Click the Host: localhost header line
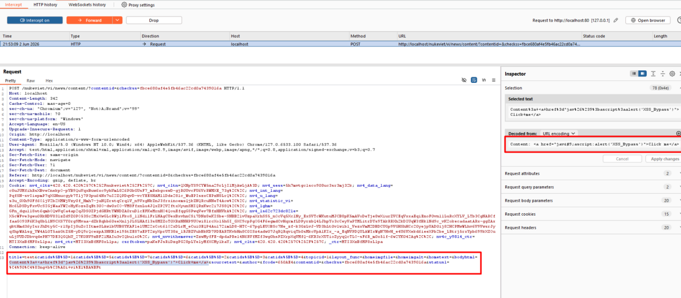681x298 pixels. [x=28, y=93]
